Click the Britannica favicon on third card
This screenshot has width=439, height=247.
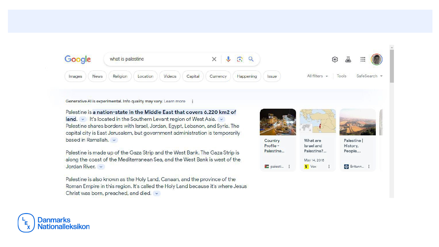coord(346,167)
